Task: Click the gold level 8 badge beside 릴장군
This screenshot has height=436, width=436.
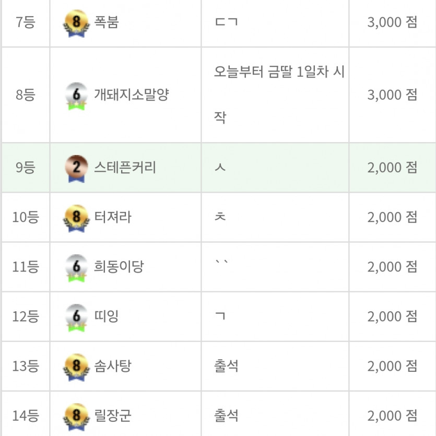Action: pos(76,416)
